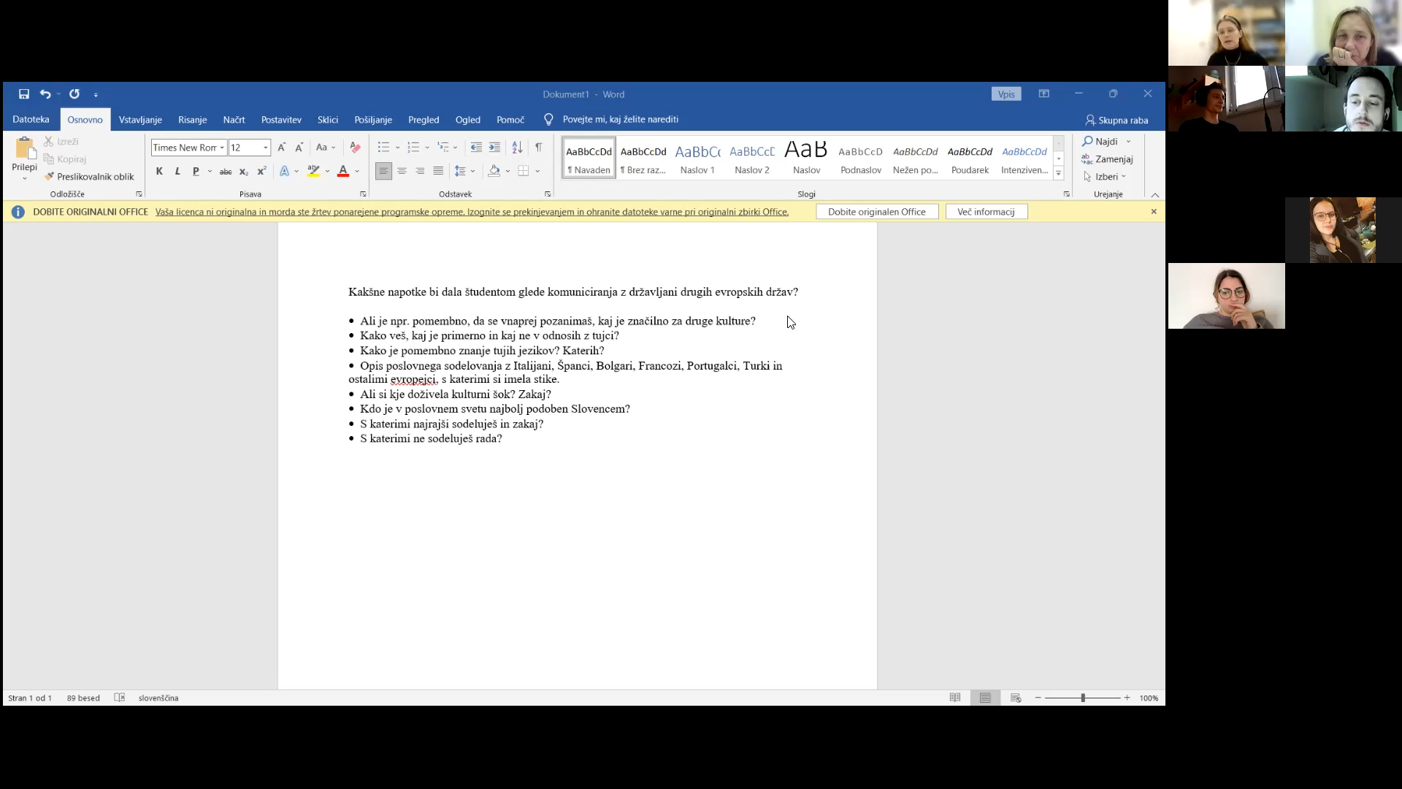Decrease paragraph indent
1402x789 pixels.
point(476,148)
